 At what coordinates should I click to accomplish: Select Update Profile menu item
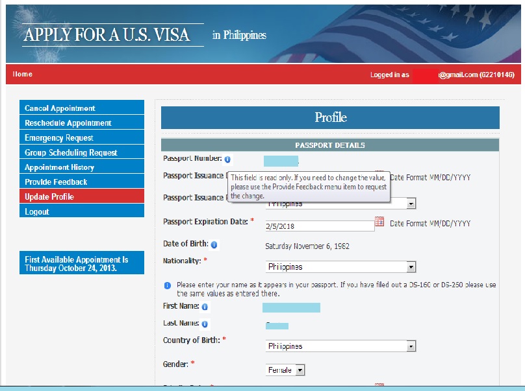[x=82, y=196]
